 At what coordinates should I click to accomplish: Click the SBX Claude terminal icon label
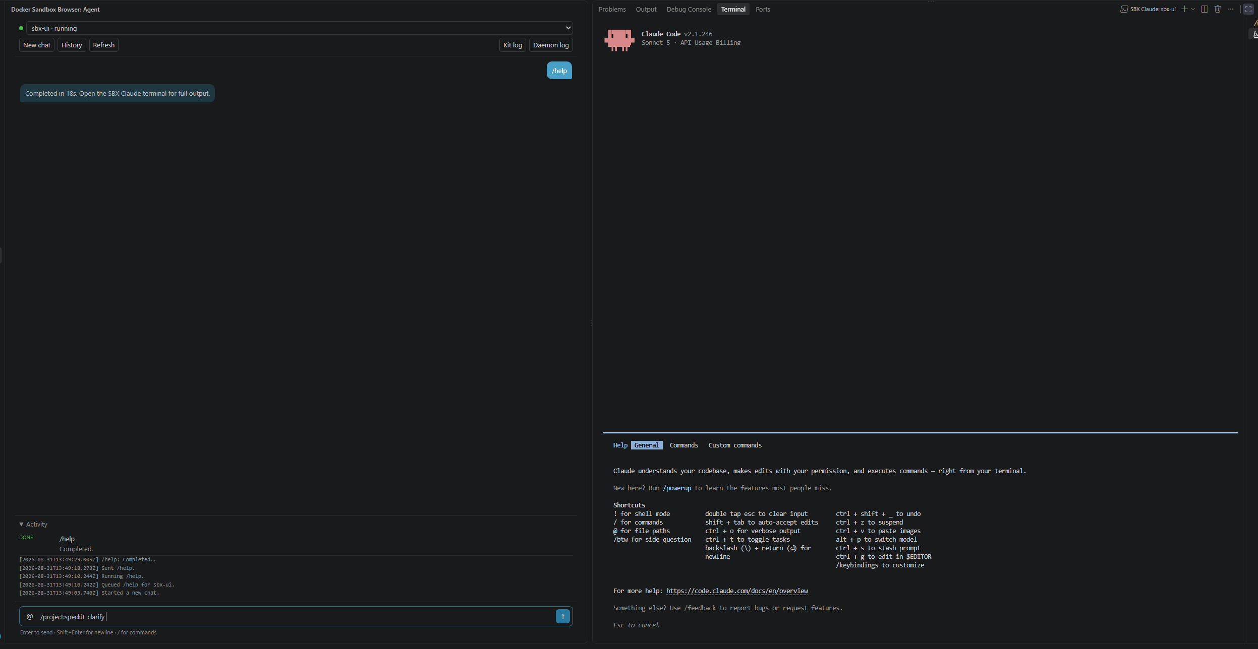click(1148, 9)
